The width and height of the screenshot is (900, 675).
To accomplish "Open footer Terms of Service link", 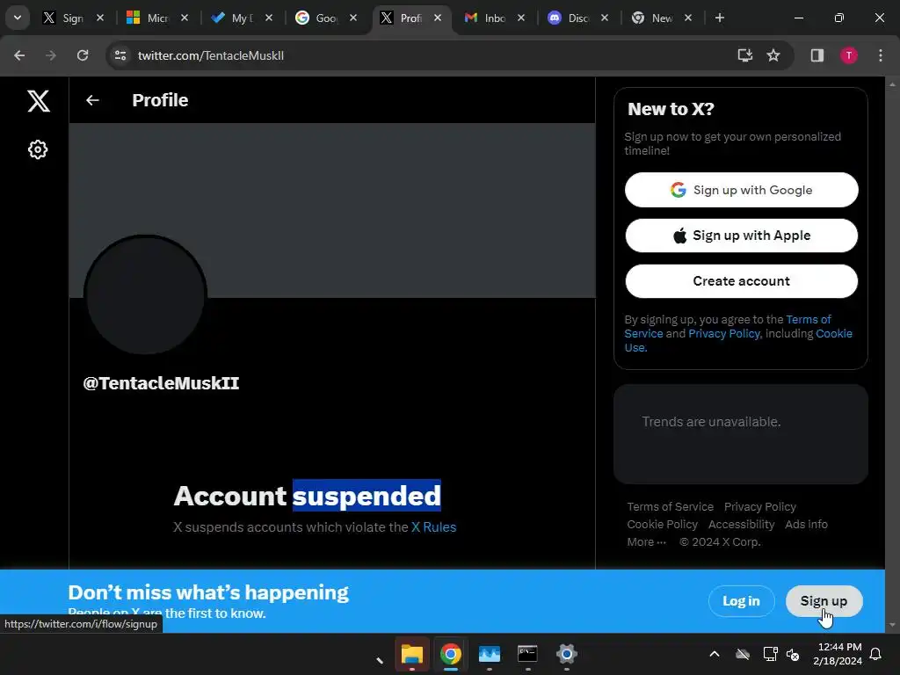I will (670, 507).
